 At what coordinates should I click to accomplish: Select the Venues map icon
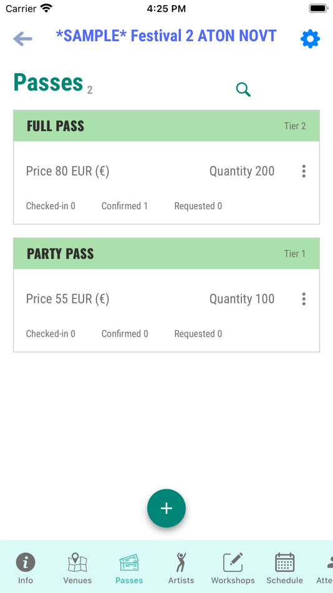coord(77,562)
